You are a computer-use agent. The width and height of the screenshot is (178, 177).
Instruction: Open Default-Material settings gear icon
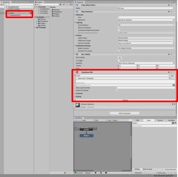[x=174, y=104]
